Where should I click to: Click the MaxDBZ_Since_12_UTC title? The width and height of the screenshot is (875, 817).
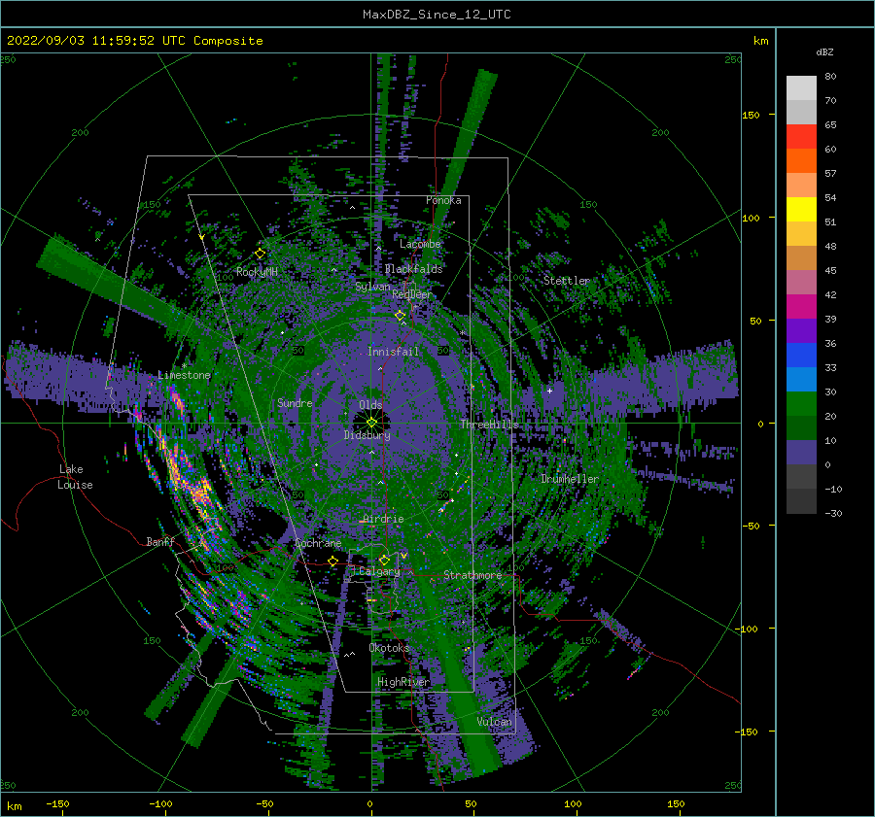click(x=437, y=15)
